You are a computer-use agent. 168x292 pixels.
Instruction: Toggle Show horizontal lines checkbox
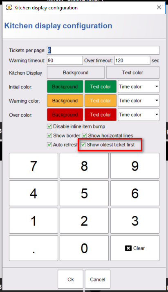click(x=84, y=135)
